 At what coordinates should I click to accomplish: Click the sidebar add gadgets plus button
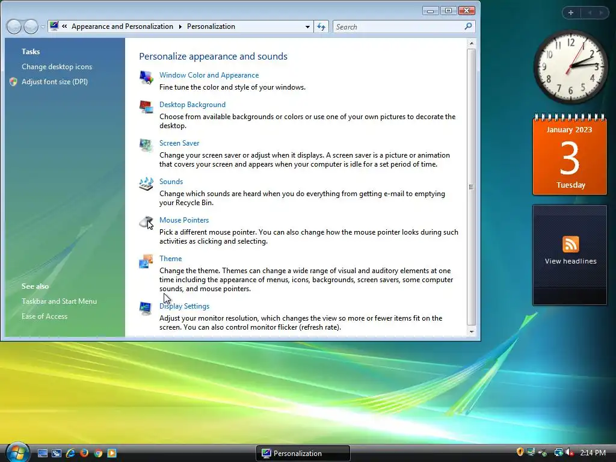571,13
